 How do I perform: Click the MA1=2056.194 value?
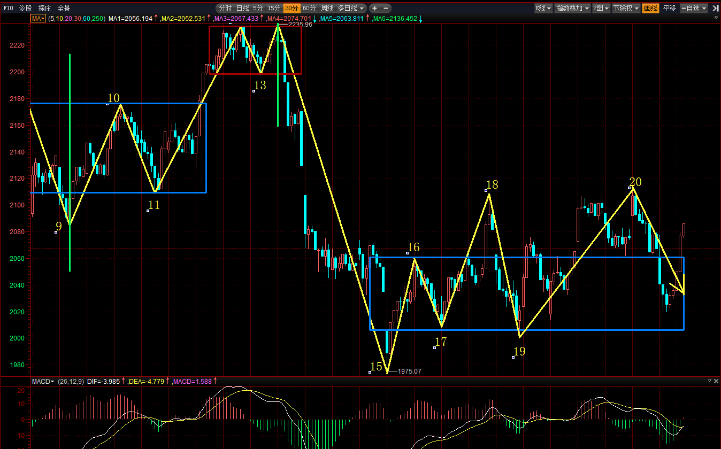(x=132, y=19)
